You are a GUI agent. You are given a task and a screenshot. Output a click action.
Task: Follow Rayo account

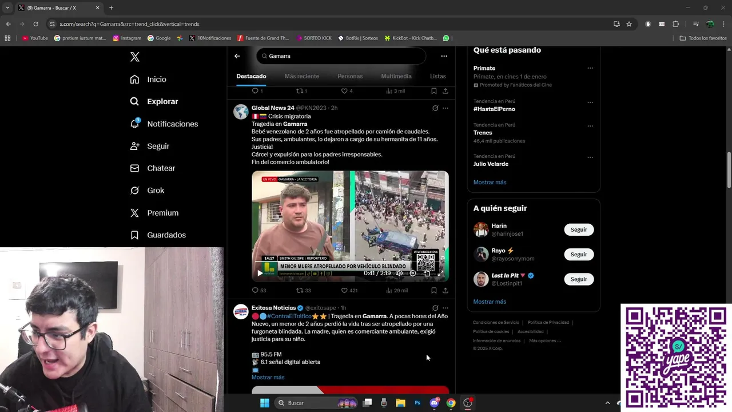pos(579,254)
